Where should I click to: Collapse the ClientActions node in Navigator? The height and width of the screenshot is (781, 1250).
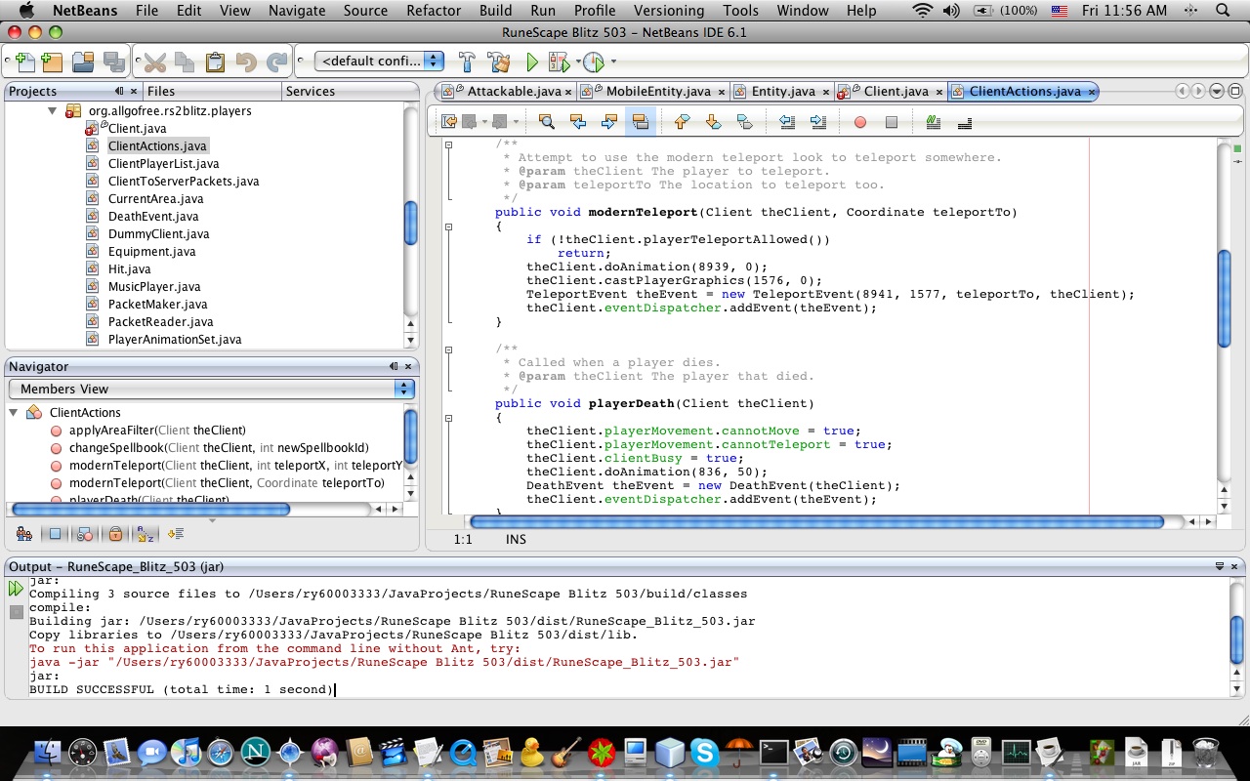15,413
